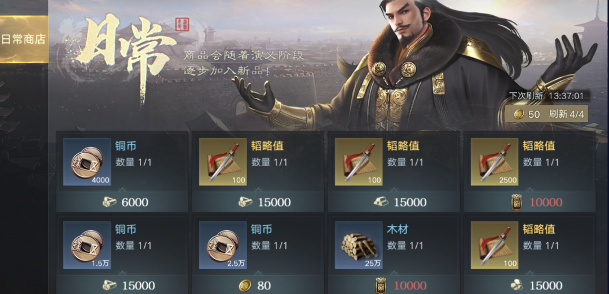609x294 pixels.
Task: Tap the gold coin icon beside 50
Action: [x=519, y=114]
